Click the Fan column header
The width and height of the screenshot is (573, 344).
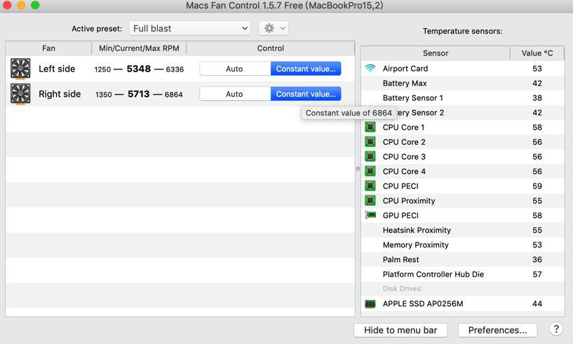(48, 48)
